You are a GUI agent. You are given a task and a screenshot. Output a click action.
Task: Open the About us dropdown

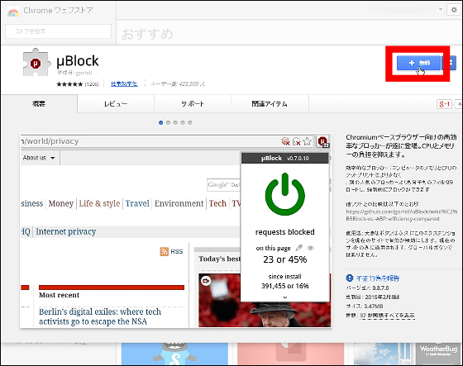coord(39,158)
